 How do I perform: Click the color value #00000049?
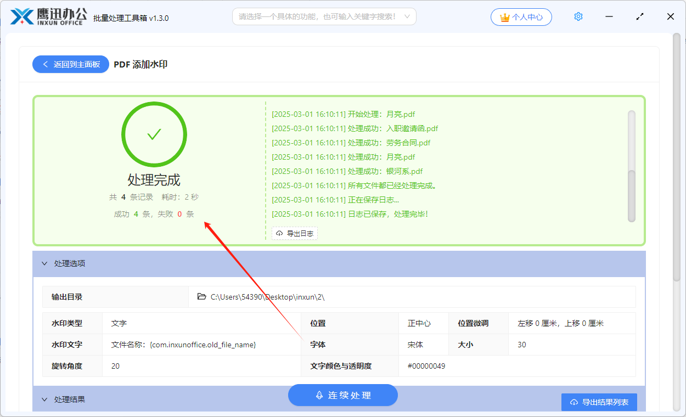[x=426, y=366]
